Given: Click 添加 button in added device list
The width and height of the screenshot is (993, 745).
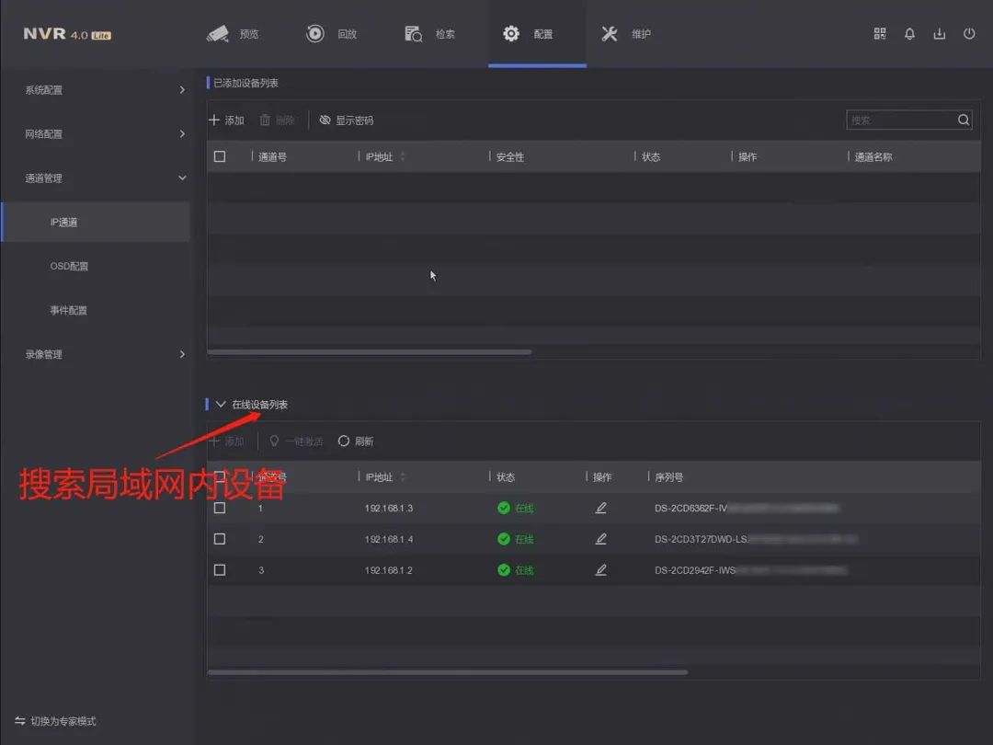Looking at the screenshot, I should coord(226,120).
